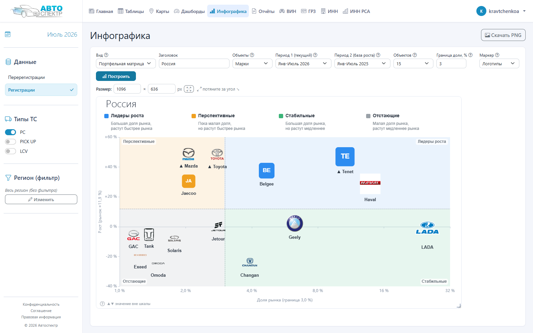Click the Автоспектр logo
This screenshot has width=533, height=333.
point(37,11)
